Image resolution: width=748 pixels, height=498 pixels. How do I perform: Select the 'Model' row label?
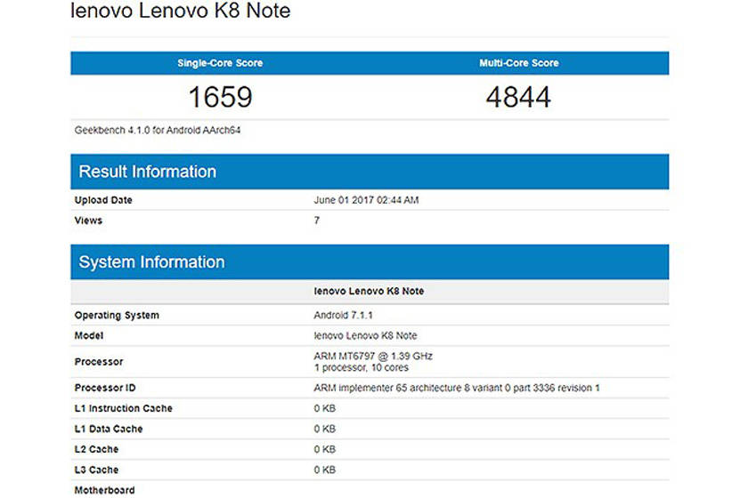coord(89,336)
